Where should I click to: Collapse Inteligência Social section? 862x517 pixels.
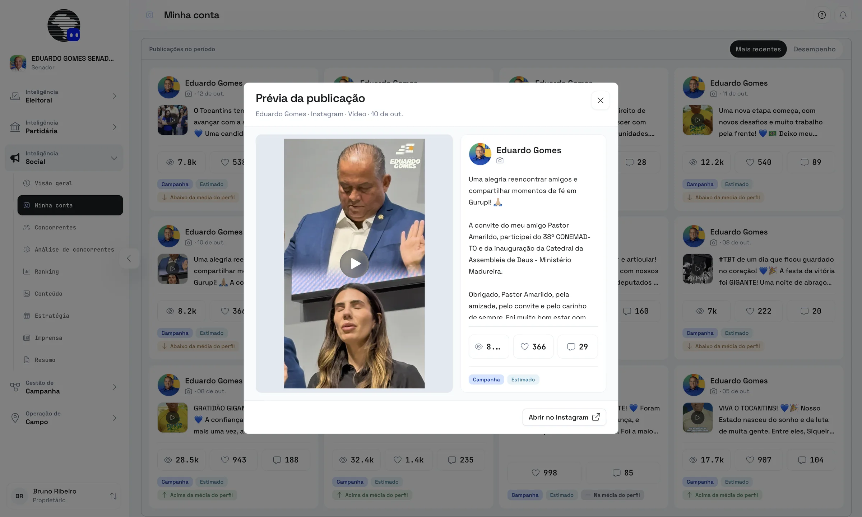click(64, 158)
